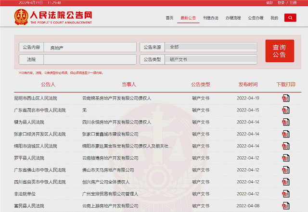Download PDF for 非法院单位 row
Viewport: 308px width, 212px height.
(x=286, y=194)
